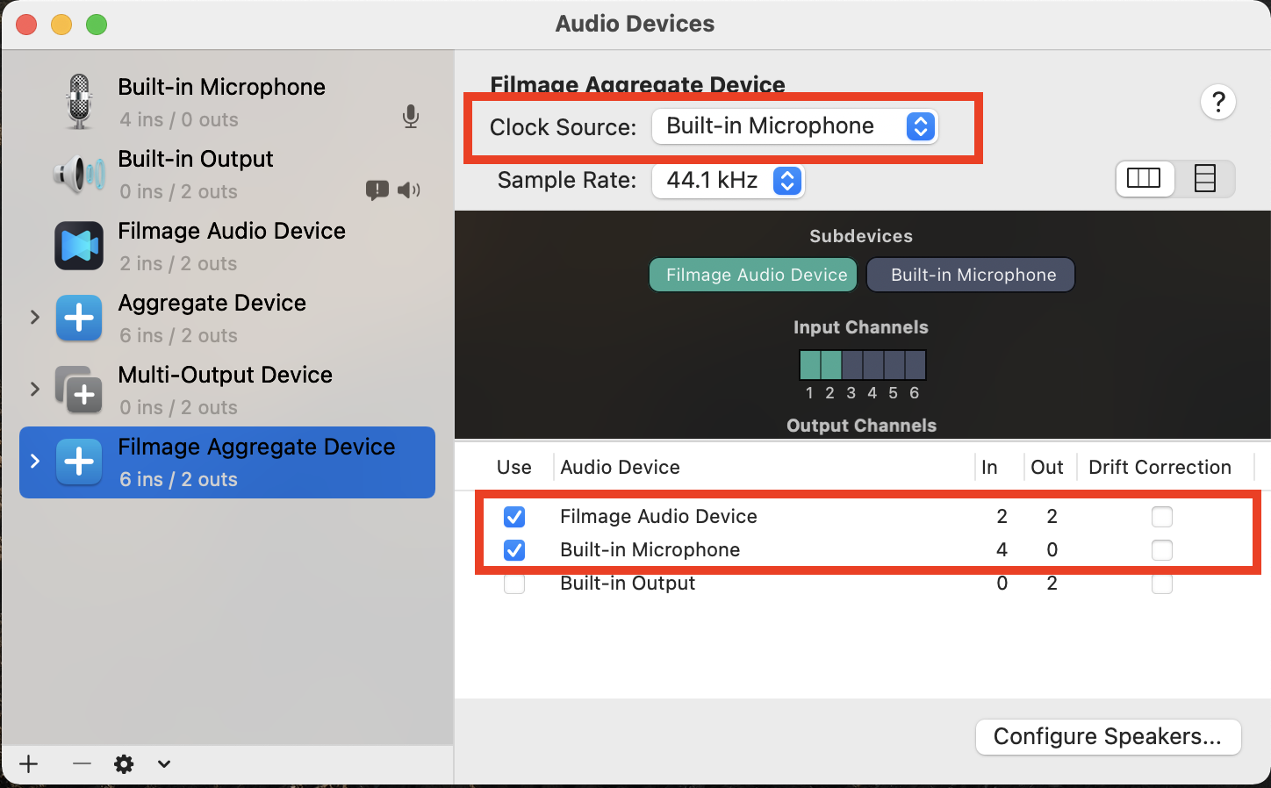Click the Filmage Aggregate Device plus icon
Viewport: 1271px width, 788px height.
pos(79,462)
